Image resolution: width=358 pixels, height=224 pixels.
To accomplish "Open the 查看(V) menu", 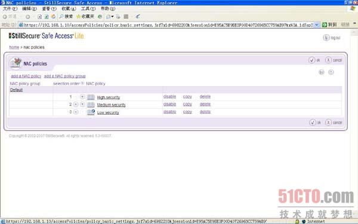I will point(49,9).
